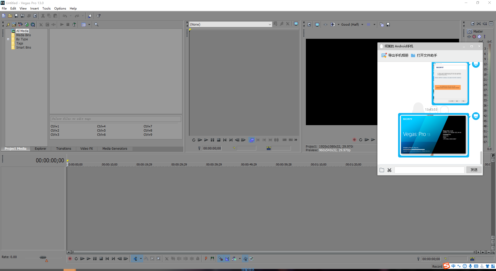496x271 pixels.
Task: Mute the Master bus output
Action: tap(479, 37)
